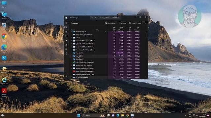Sort processes by Status column
Image resolution: width=211 pixels, height=118 pixels.
pos(97,30)
